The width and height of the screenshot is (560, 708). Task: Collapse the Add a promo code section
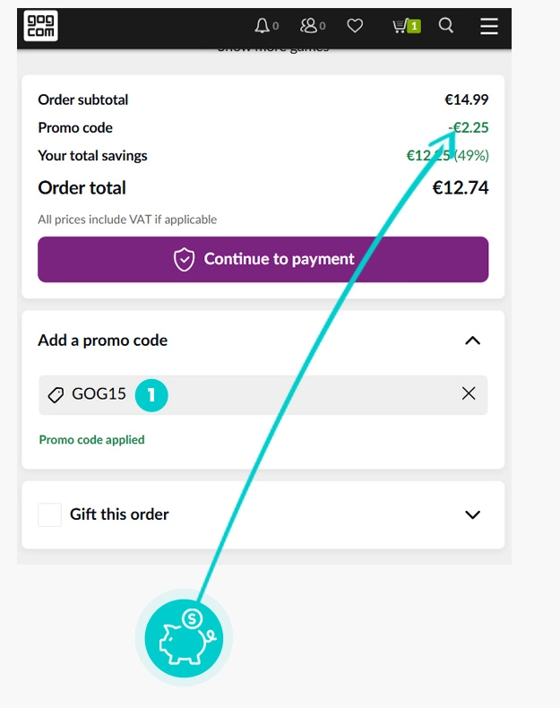pyautogui.click(x=472, y=341)
